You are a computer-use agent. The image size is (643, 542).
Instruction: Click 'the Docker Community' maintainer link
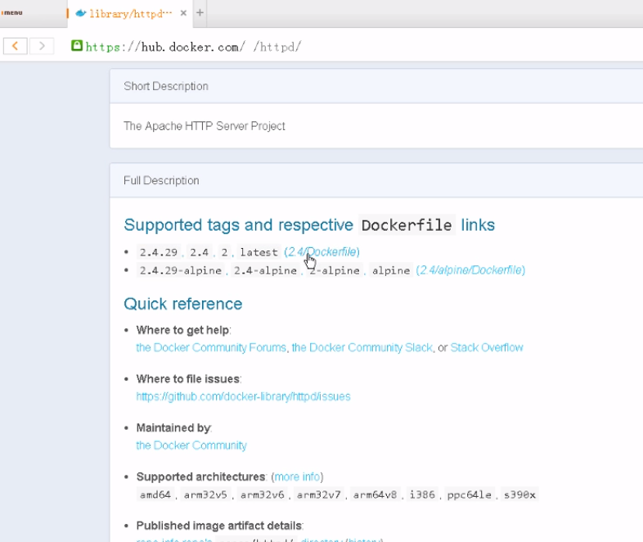pyautogui.click(x=191, y=445)
